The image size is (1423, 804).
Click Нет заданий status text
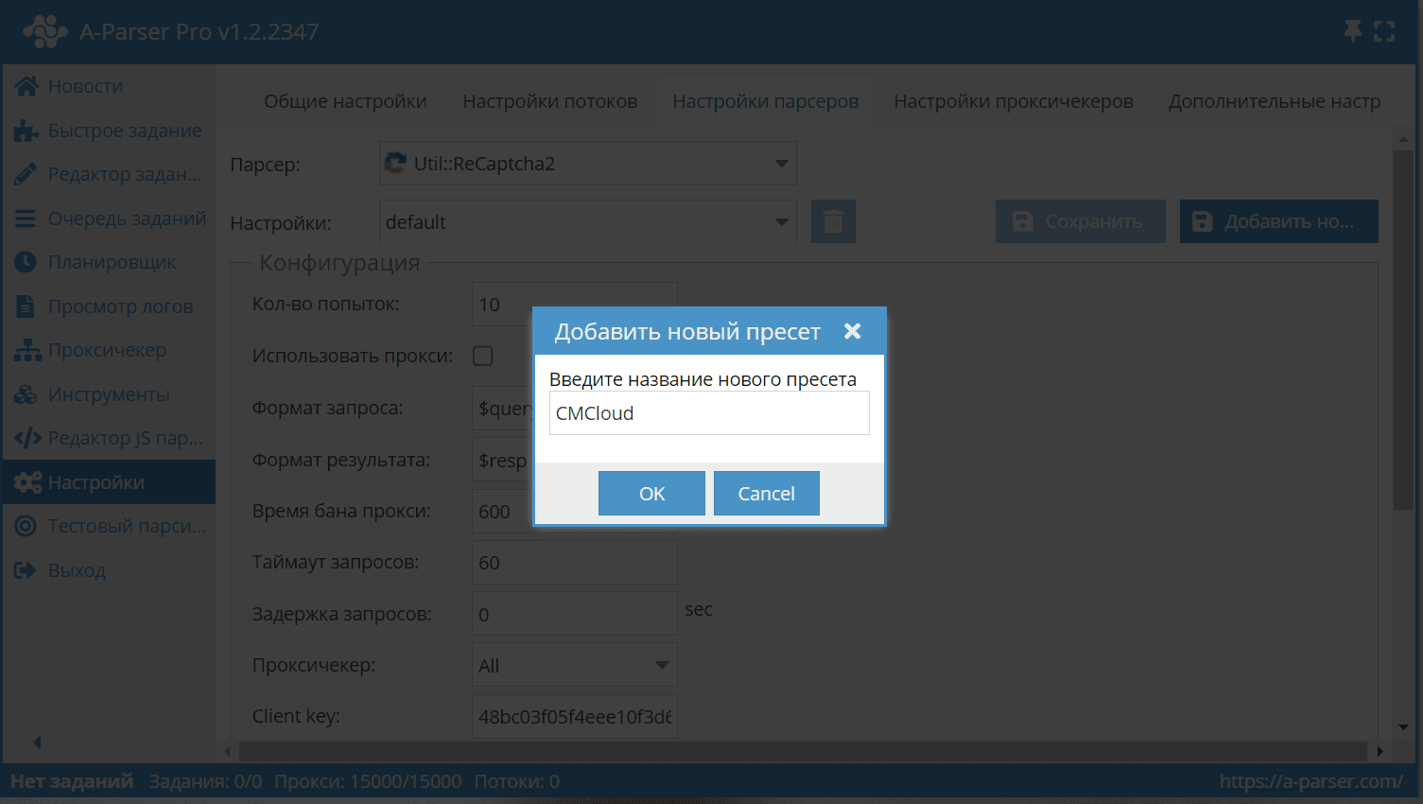tap(72, 781)
